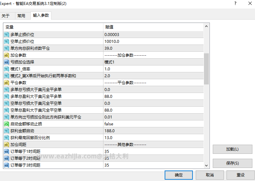The width and height of the screenshot is (255, 181).
Task: Edit the 13.0 value of 获利最高回撤百分比例
Action: [153, 137]
